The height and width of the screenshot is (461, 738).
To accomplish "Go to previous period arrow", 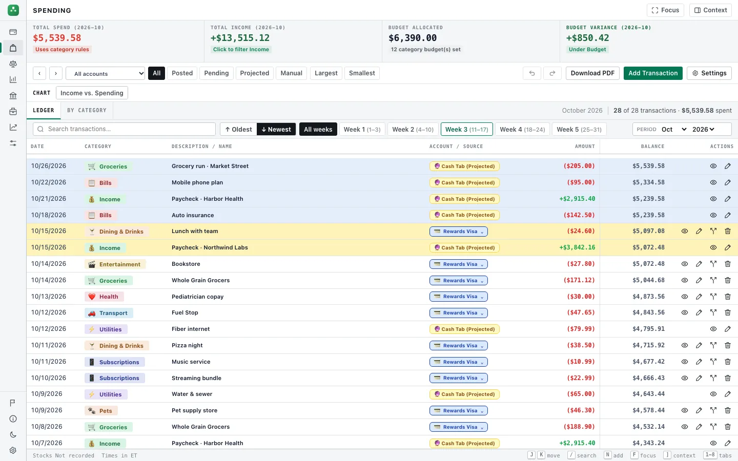I will coord(39,73).
